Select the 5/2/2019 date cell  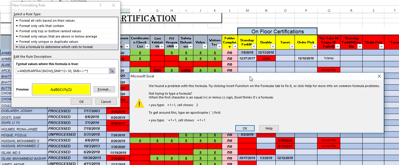(247, 135)
